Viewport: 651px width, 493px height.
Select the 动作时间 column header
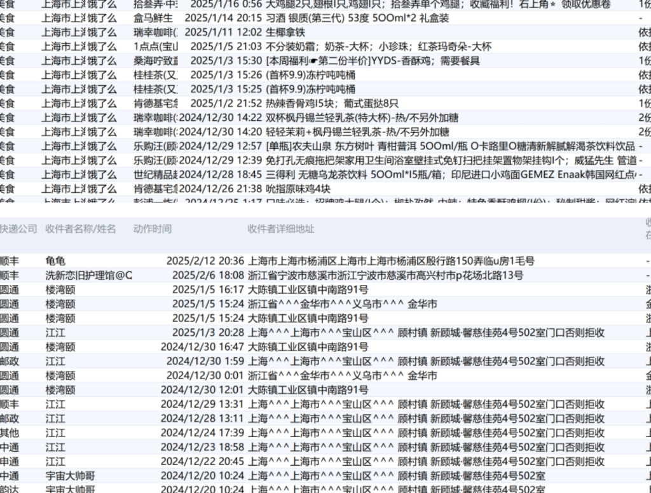click(153, 229)
